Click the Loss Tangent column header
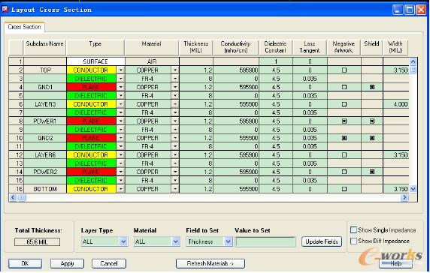The height and width of the screenshot is (273, 430). pos(310,47)
